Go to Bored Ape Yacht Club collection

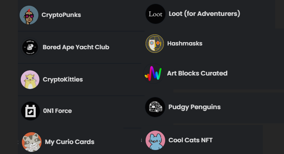(76, 47)
